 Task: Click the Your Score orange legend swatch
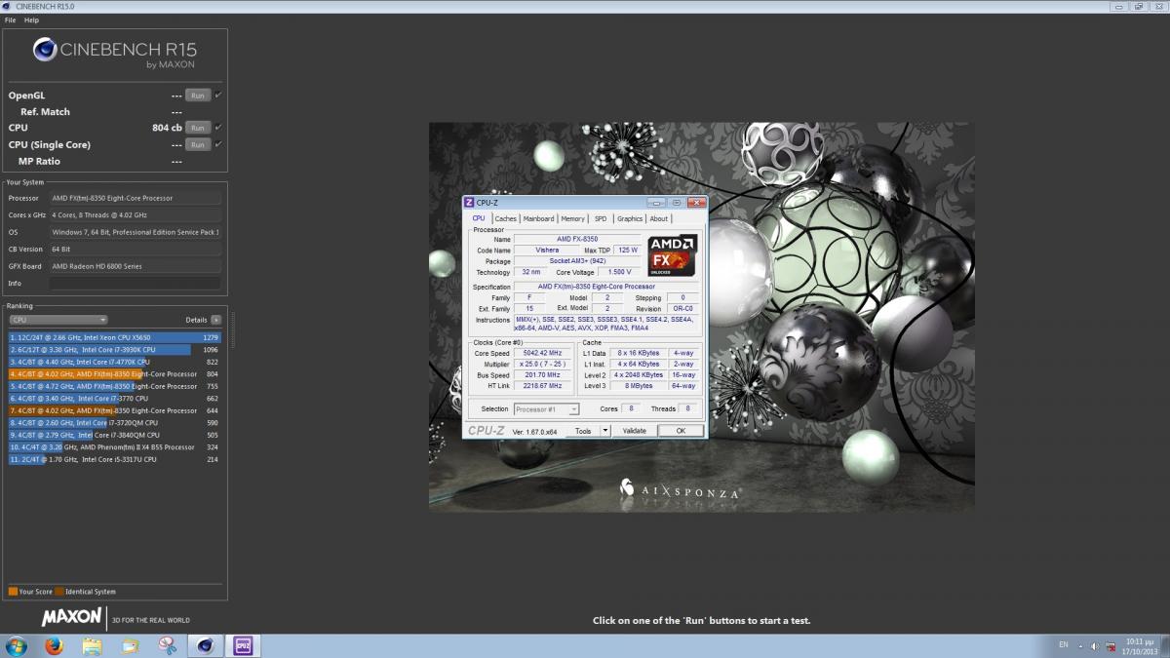pyautogui.click(x=13, y=592)
